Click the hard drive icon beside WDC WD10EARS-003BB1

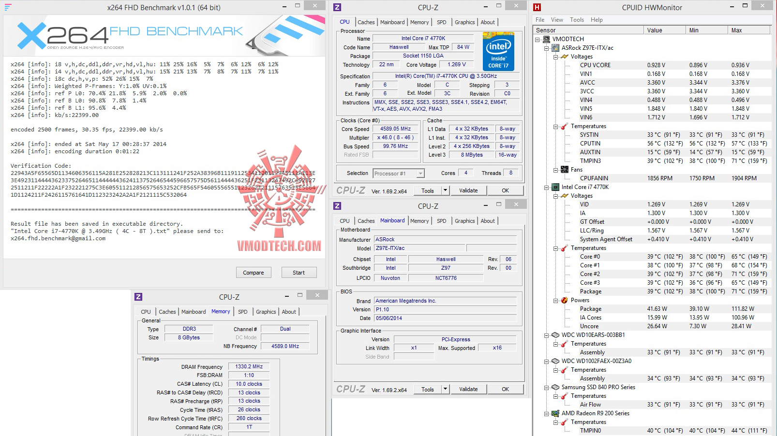tap(556, 335)
